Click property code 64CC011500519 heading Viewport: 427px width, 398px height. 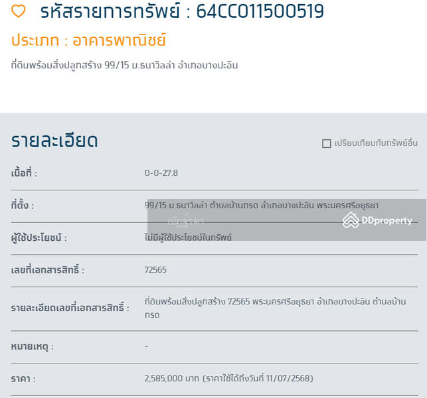tap(182, 11)
